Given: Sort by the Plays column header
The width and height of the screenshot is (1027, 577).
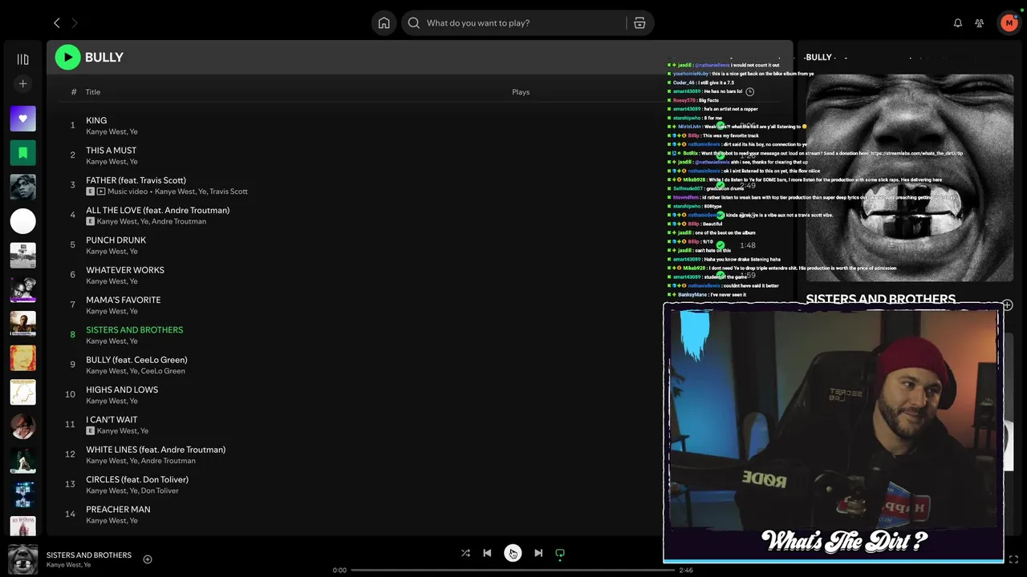Looking at the screenshot, I should [521, 92].
